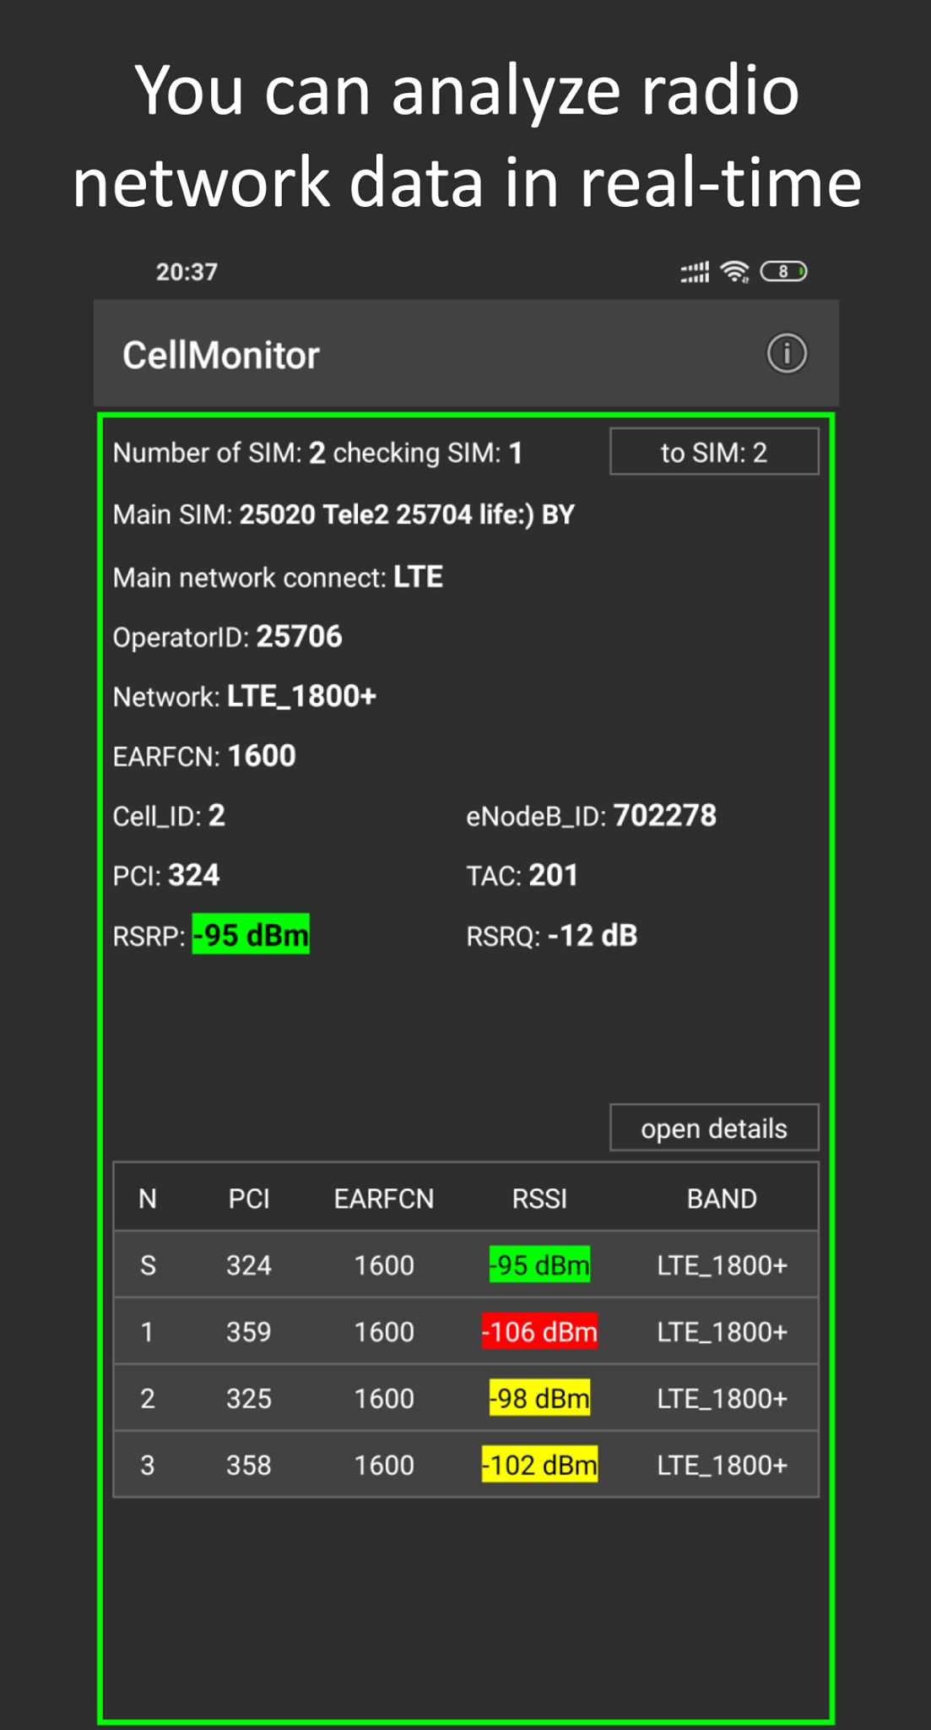This screenshot has width=931, height=1730.
Task: Click Main SIM Tele2 life:) BY line
Action: point(344,514)
